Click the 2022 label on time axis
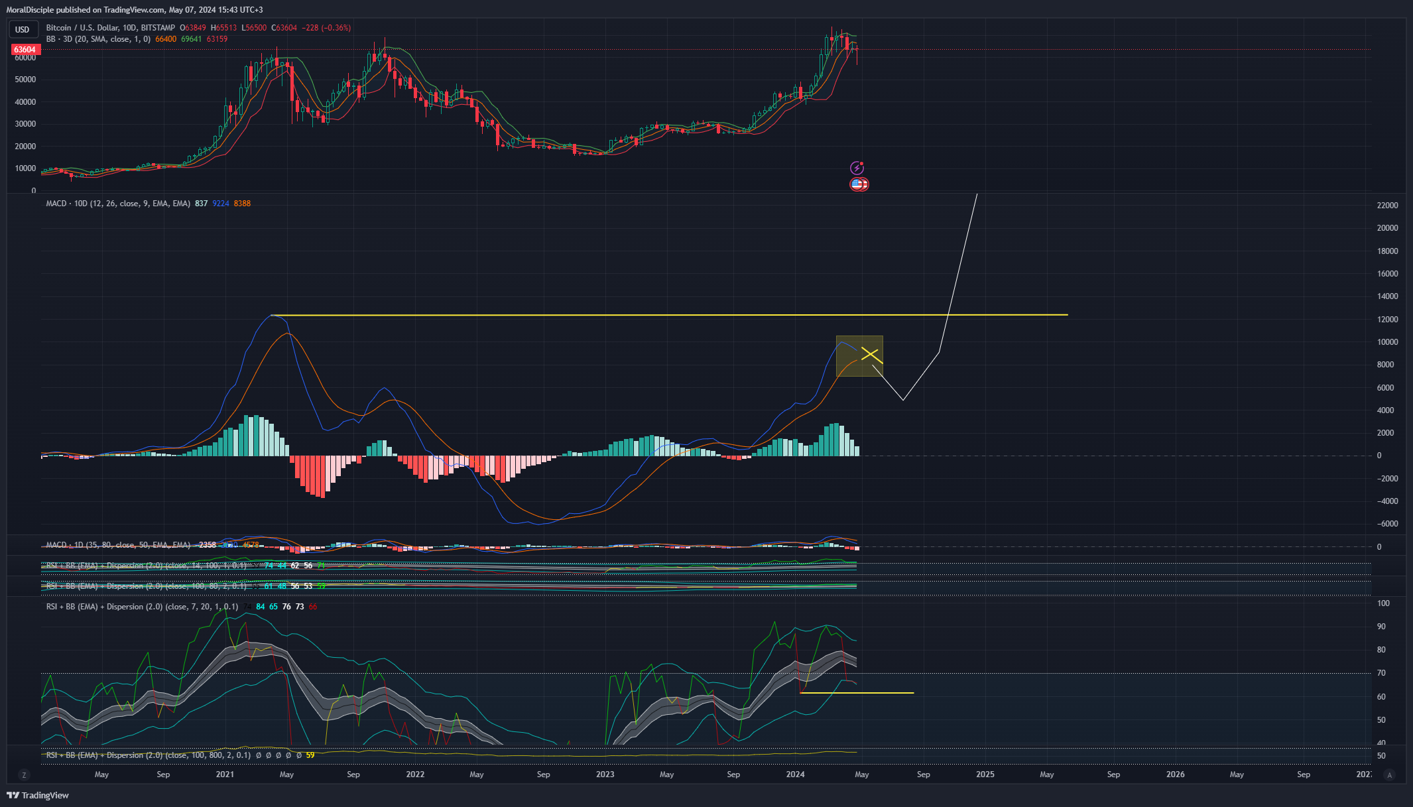Viewport: 1413px width, 807px height. [415, 775]
